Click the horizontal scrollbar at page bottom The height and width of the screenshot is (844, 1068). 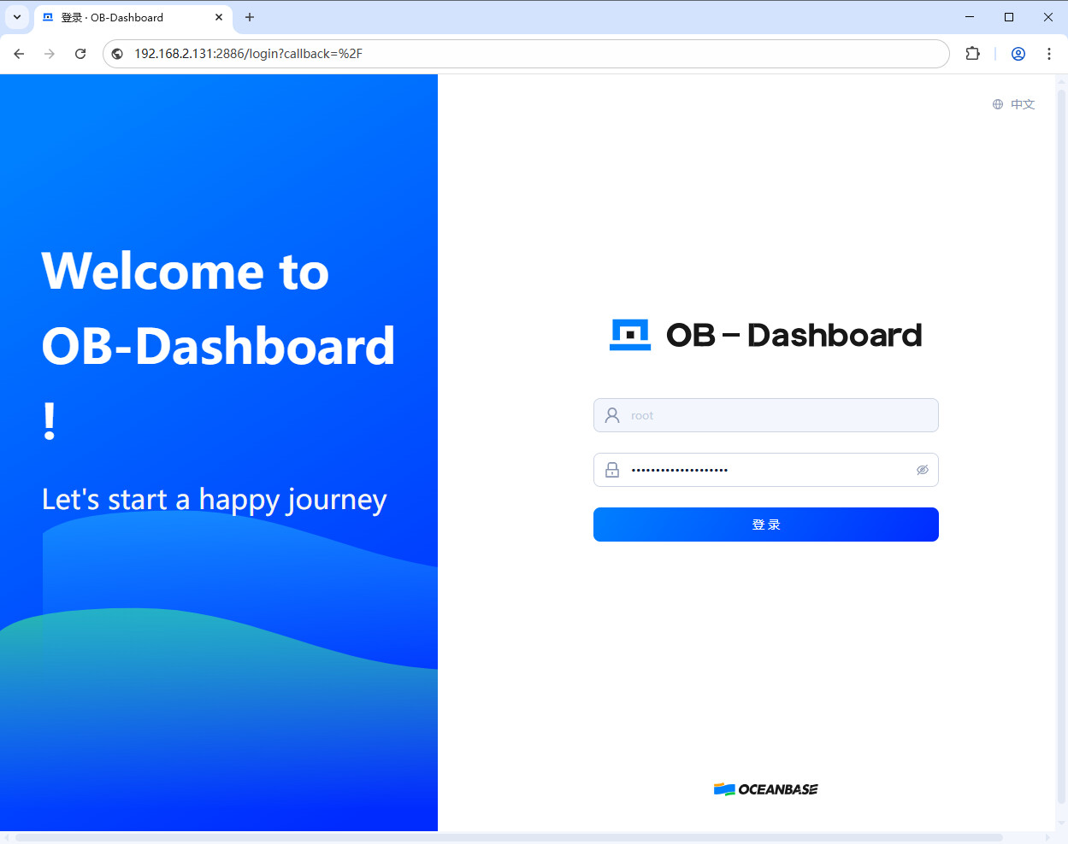[x=509, y=837]
